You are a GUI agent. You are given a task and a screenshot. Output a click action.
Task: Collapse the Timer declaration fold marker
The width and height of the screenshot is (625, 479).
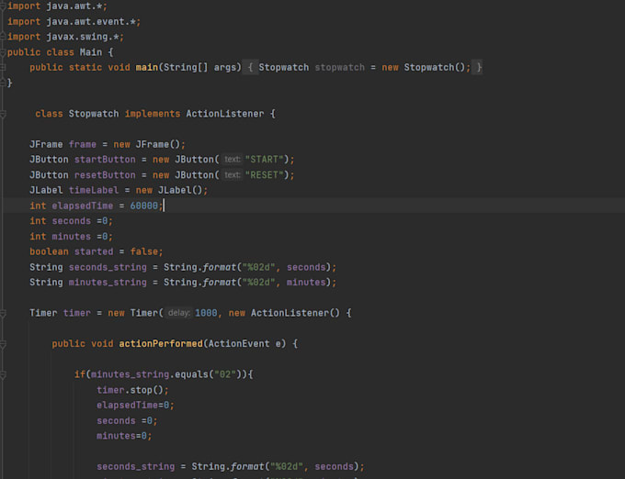[x=3, y=313]
